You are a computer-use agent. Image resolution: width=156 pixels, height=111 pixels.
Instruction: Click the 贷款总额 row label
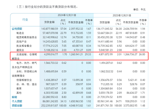pos(17,106)
